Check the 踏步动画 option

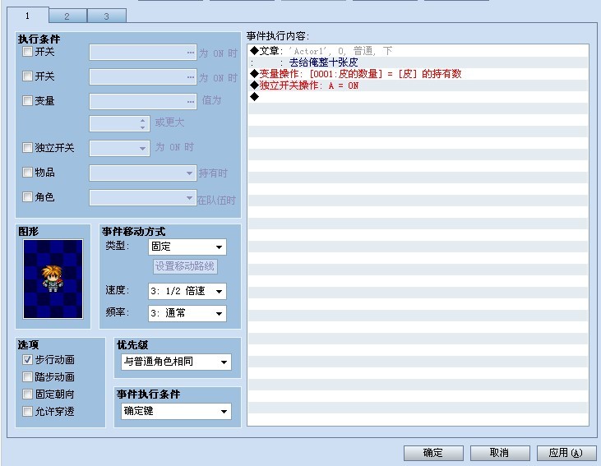pyautogui.click(x=27, y=376)
